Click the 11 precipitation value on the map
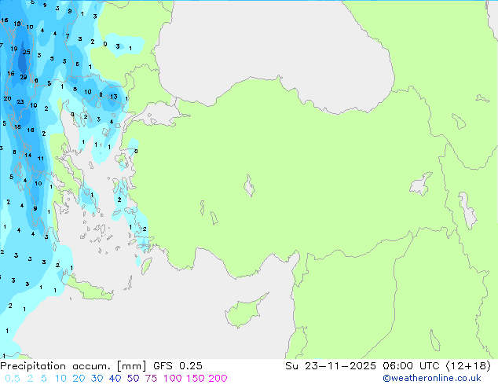 pyautogui.click(x=40, y=158)
